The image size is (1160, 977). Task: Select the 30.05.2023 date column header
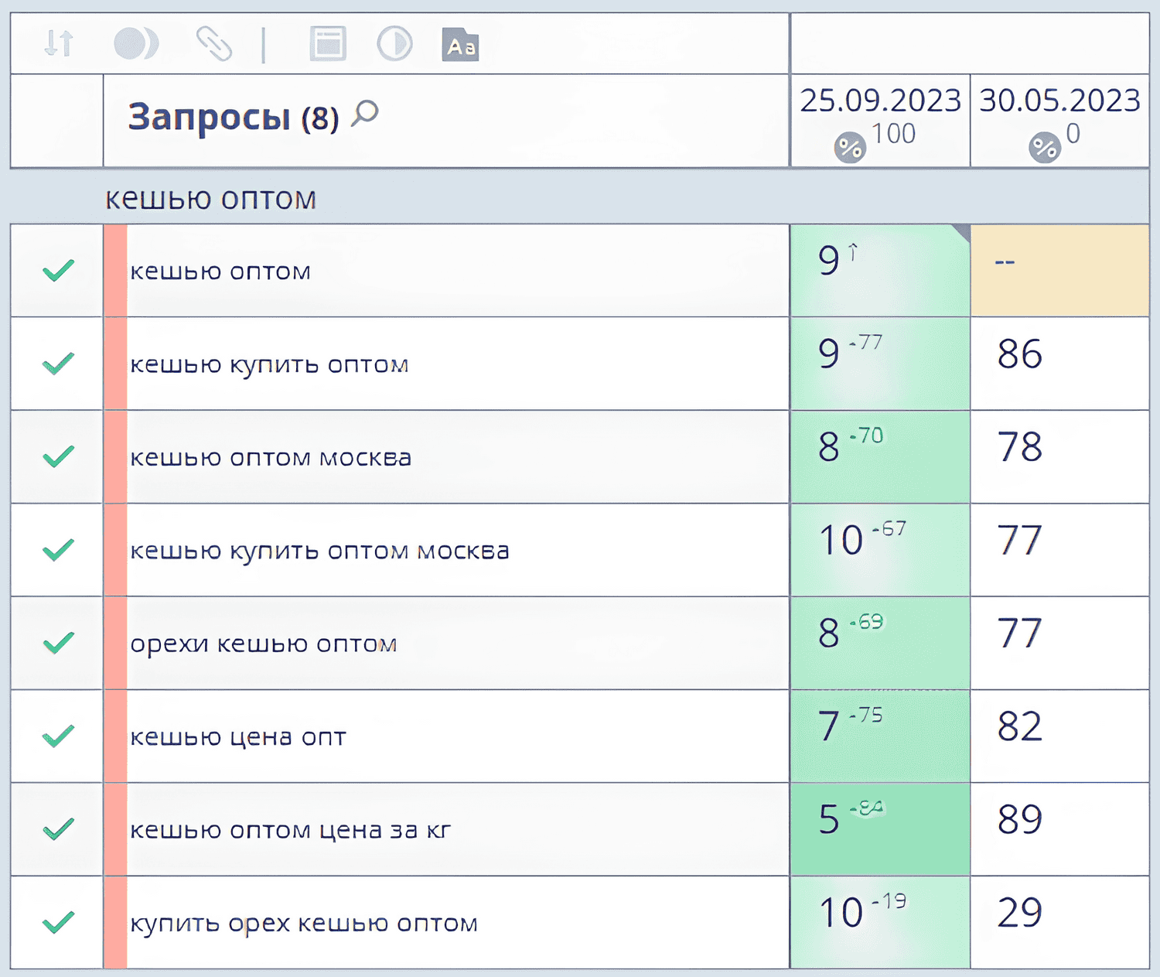1059,101
